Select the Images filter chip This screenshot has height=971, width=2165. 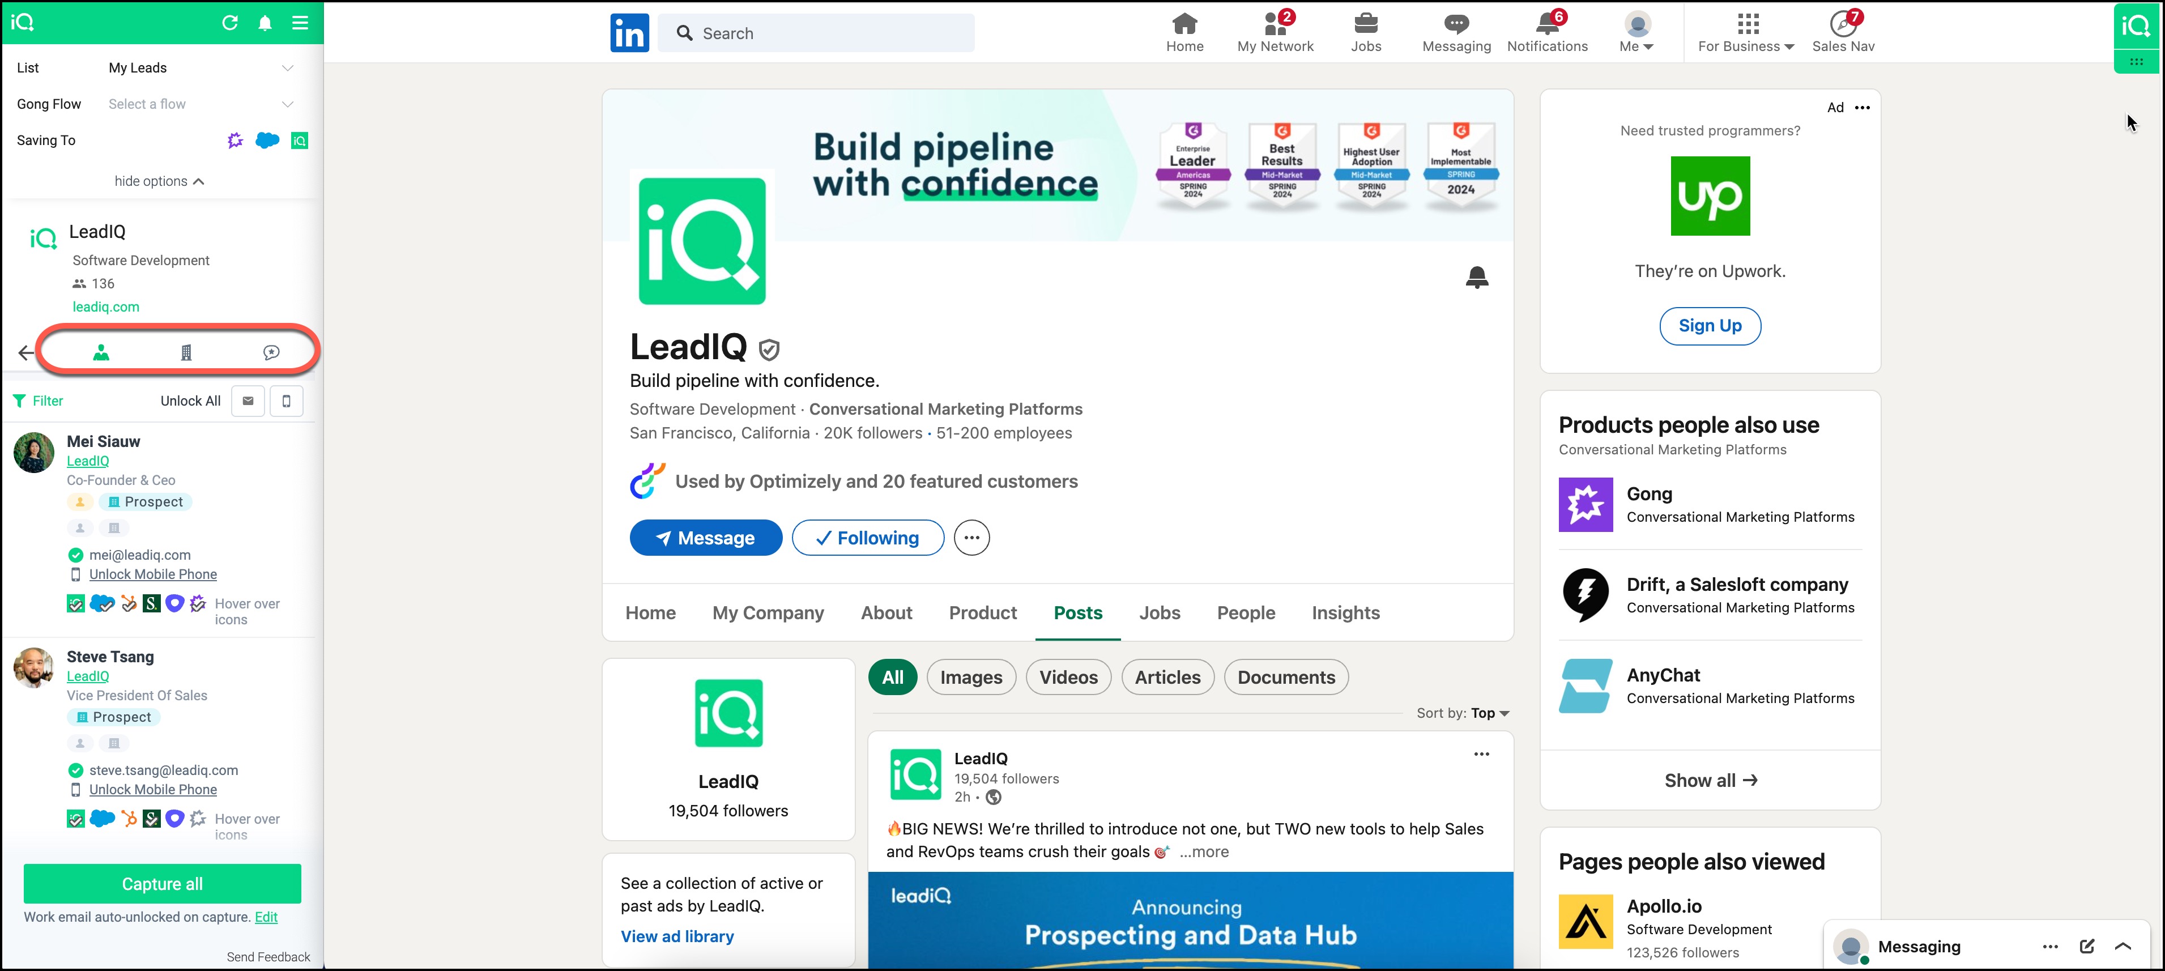click(971, 678)
